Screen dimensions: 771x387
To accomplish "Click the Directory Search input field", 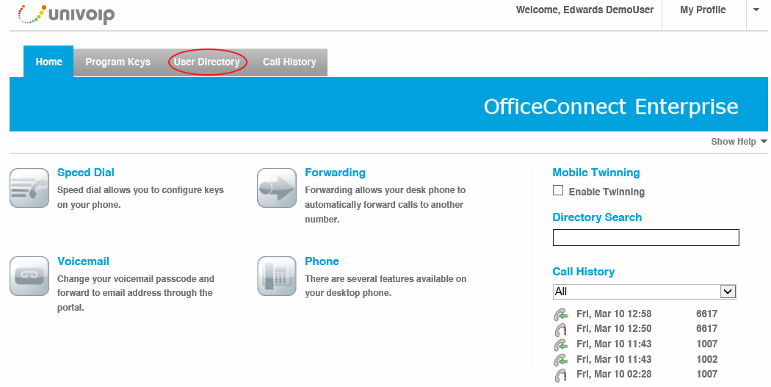I will [x=646, y=237].
